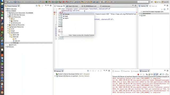The height and width of the screenshot is (95, 170).
Task: Open Chrome from the dock
Action: pyautogui.click(x=2, y=12)
